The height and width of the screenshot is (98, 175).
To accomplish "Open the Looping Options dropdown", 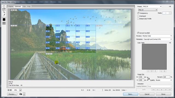I will (x=160, y=86).
